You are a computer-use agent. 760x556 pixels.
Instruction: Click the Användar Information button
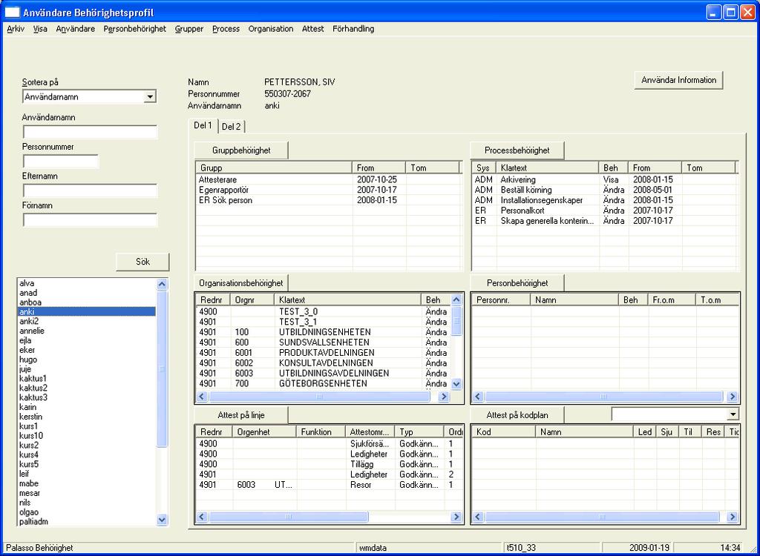point(678,80)
